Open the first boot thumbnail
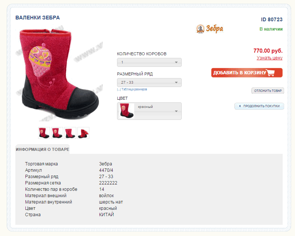Image resolution: width=295 pixels, height=236 pixels. (44, 133)
